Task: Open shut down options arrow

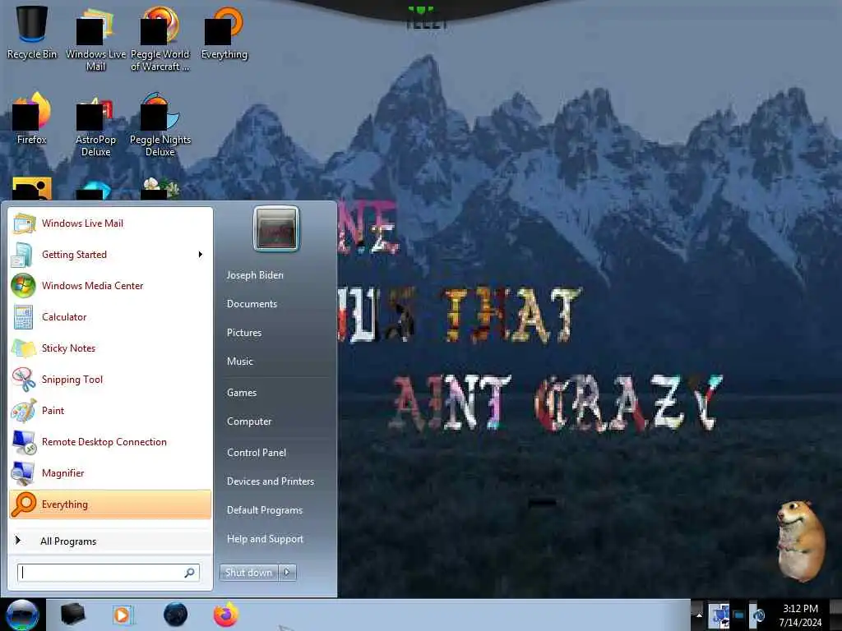Action: click(287, 573)
